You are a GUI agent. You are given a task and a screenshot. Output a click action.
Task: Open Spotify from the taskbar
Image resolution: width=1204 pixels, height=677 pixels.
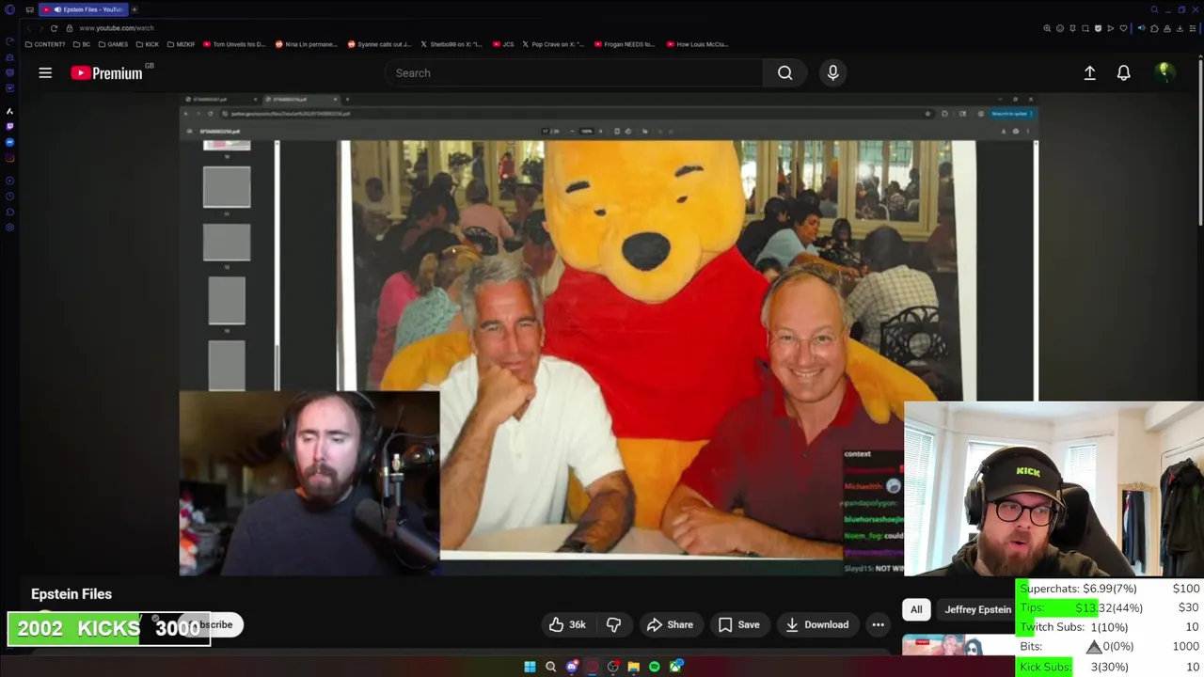click(x=654, y=667)
